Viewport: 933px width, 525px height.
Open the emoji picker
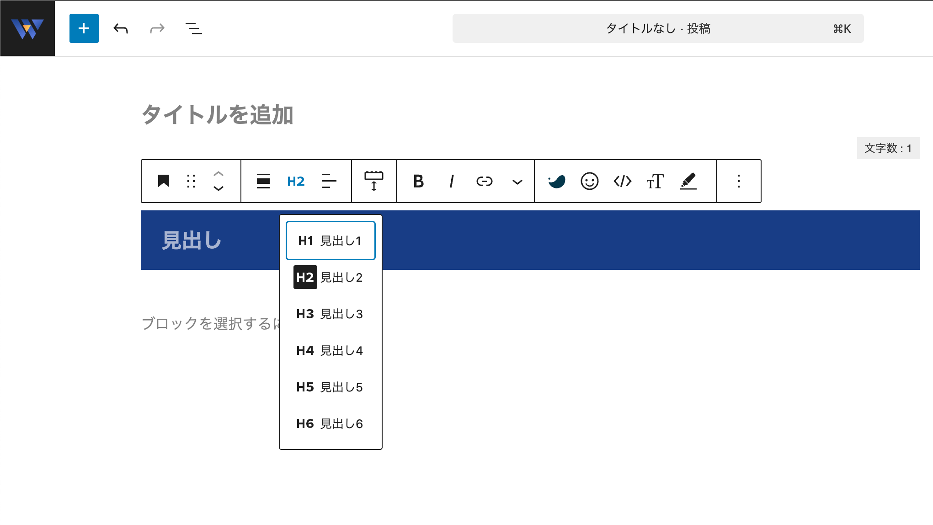pos(589,181)
